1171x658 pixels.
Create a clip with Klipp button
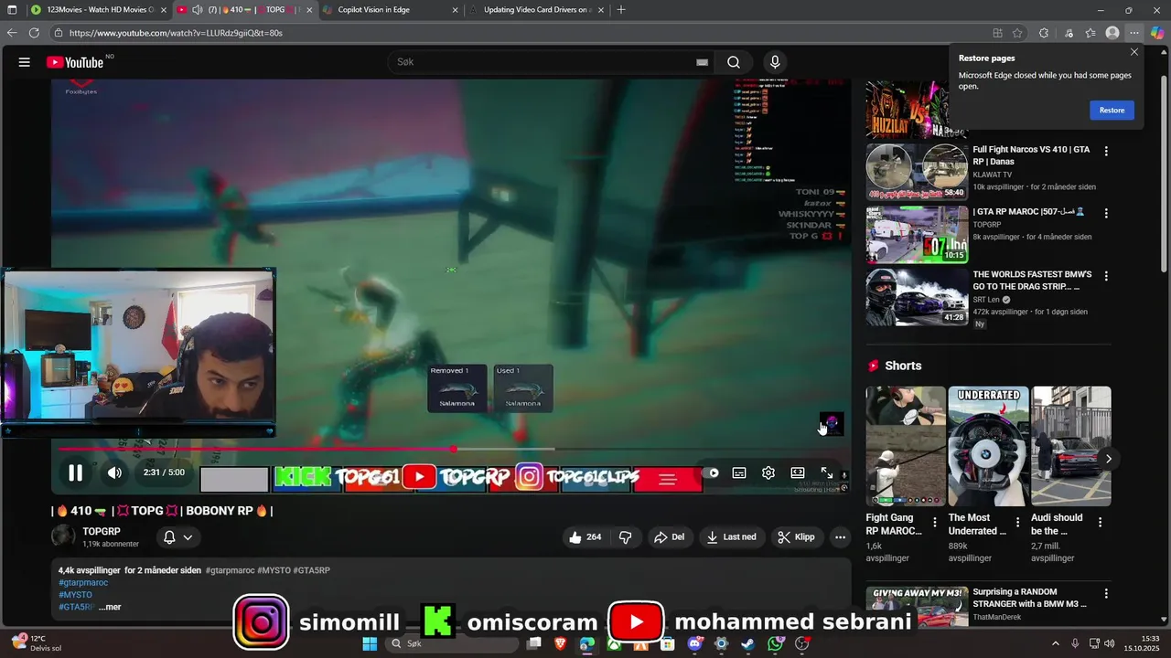pos(796,536)
